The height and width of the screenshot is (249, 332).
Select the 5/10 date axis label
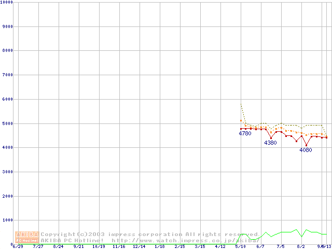pyautogui.click(x=240, y=246)
